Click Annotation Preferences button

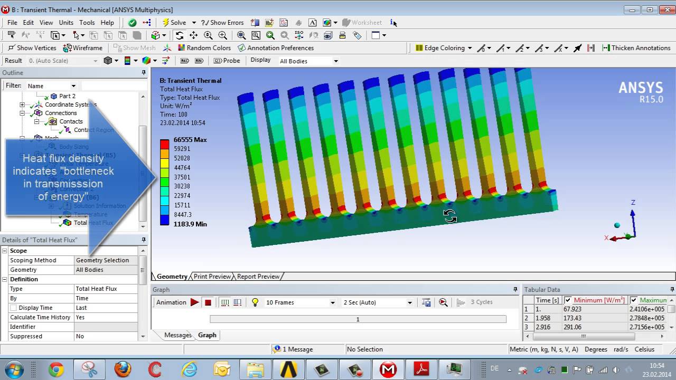pos(276,48)
